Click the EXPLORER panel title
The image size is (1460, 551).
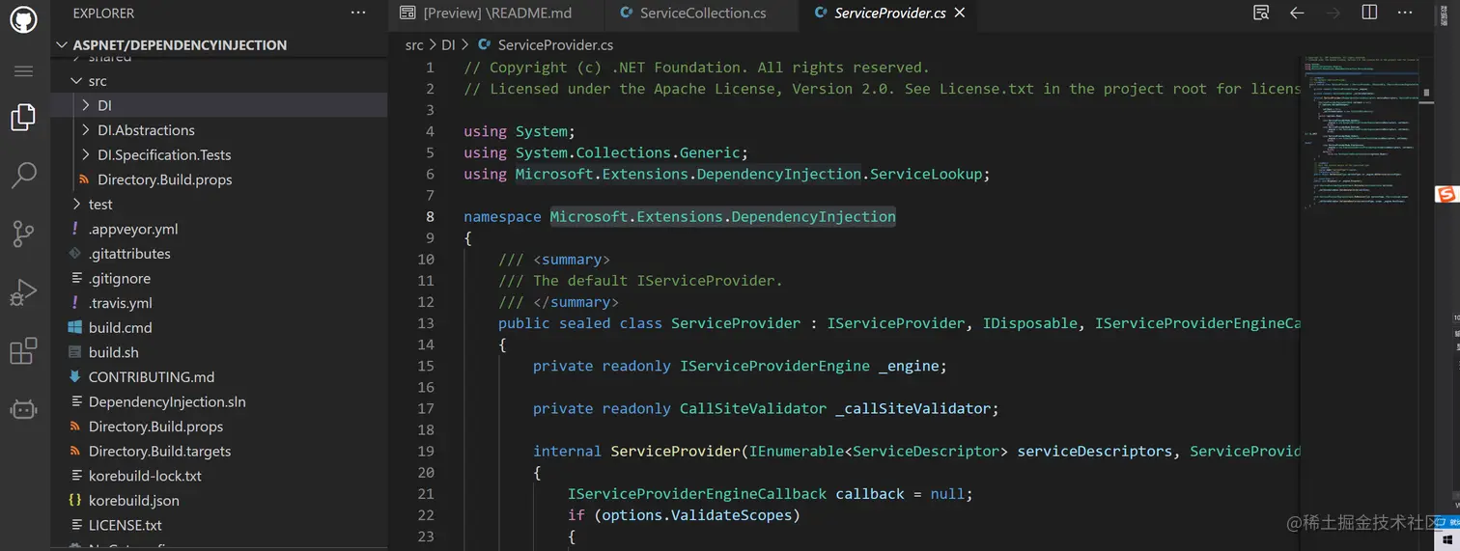[x=103, y=14]
